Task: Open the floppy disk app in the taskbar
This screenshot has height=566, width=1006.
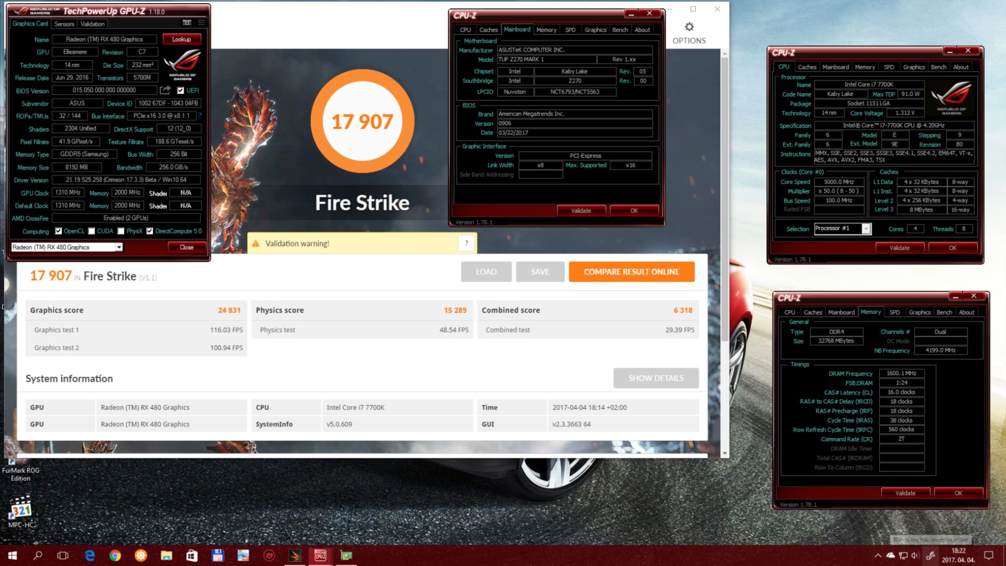Action: coord(217,555)
